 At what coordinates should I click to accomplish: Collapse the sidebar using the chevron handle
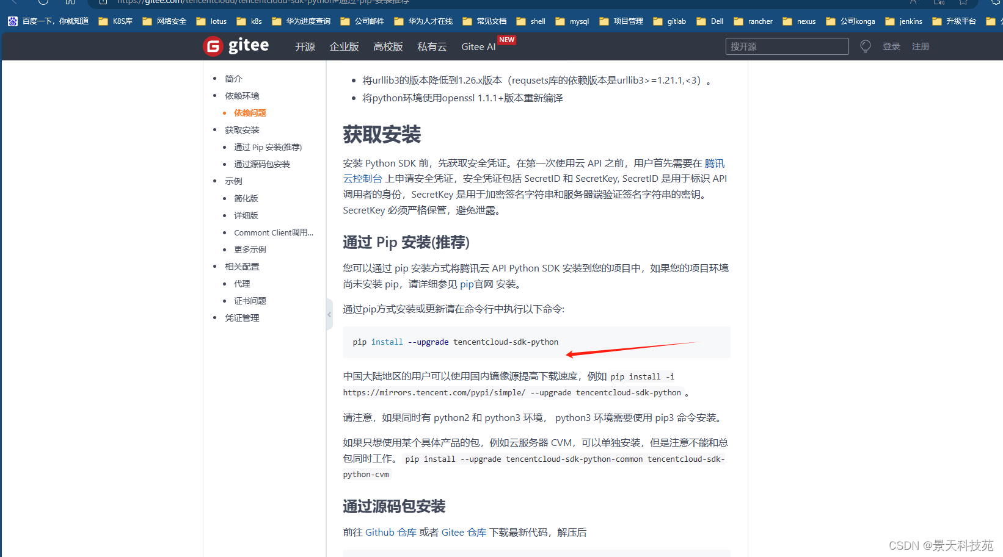[329, 314]
